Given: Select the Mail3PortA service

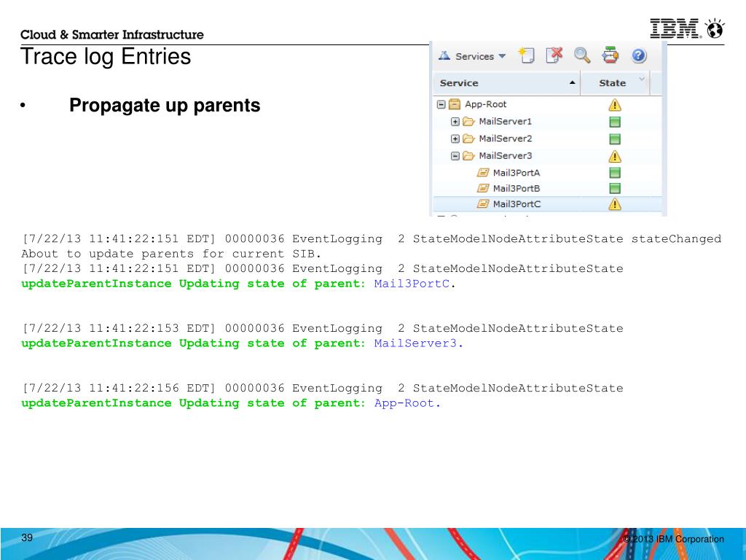Looking at the screenshot, I should 517,173.
